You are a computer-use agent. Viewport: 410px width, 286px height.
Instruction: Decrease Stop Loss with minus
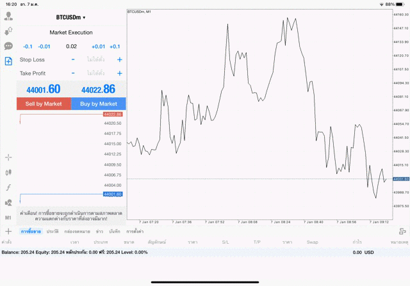(73, 60)
